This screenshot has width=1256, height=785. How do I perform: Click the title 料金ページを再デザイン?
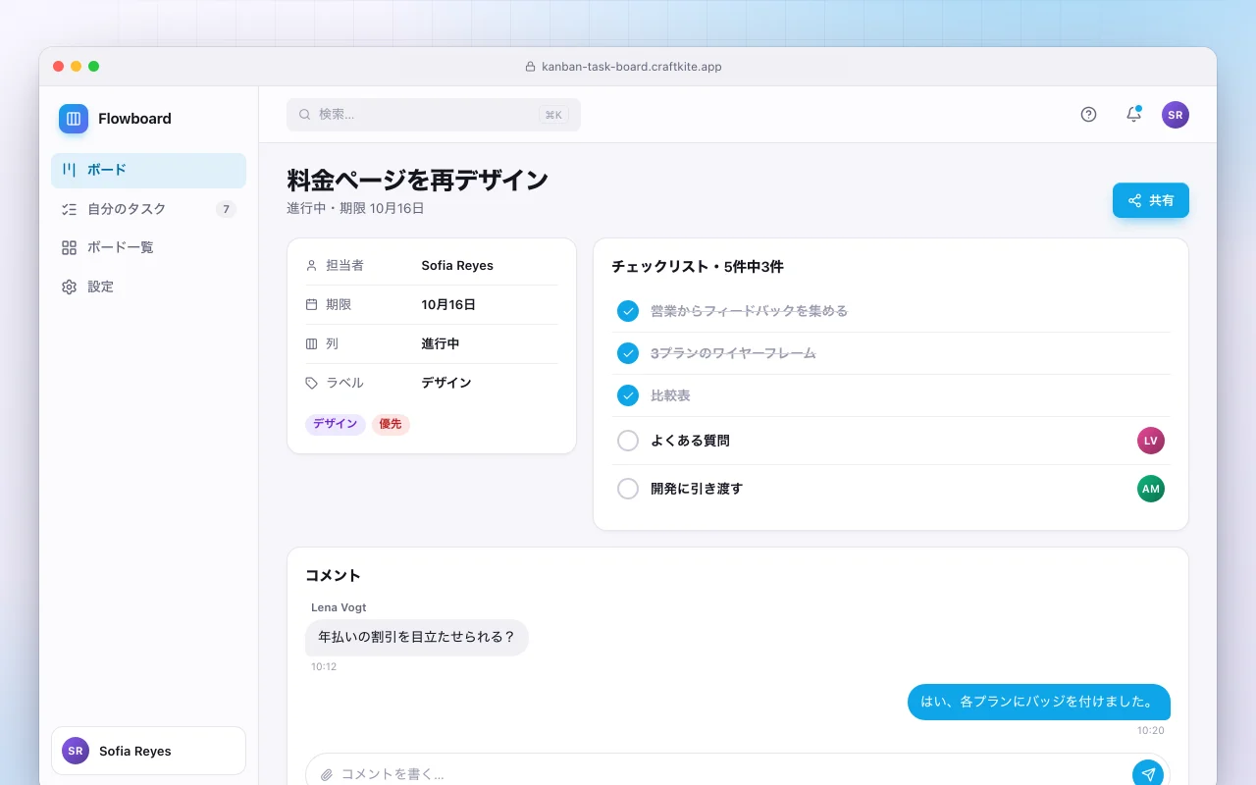click(x=418, y=181)
